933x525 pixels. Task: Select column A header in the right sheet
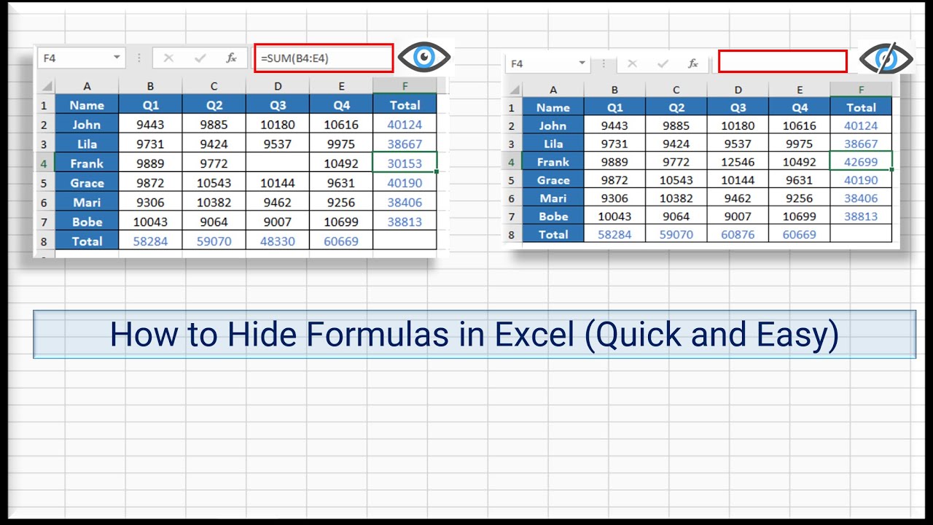[x=553, y=90]
